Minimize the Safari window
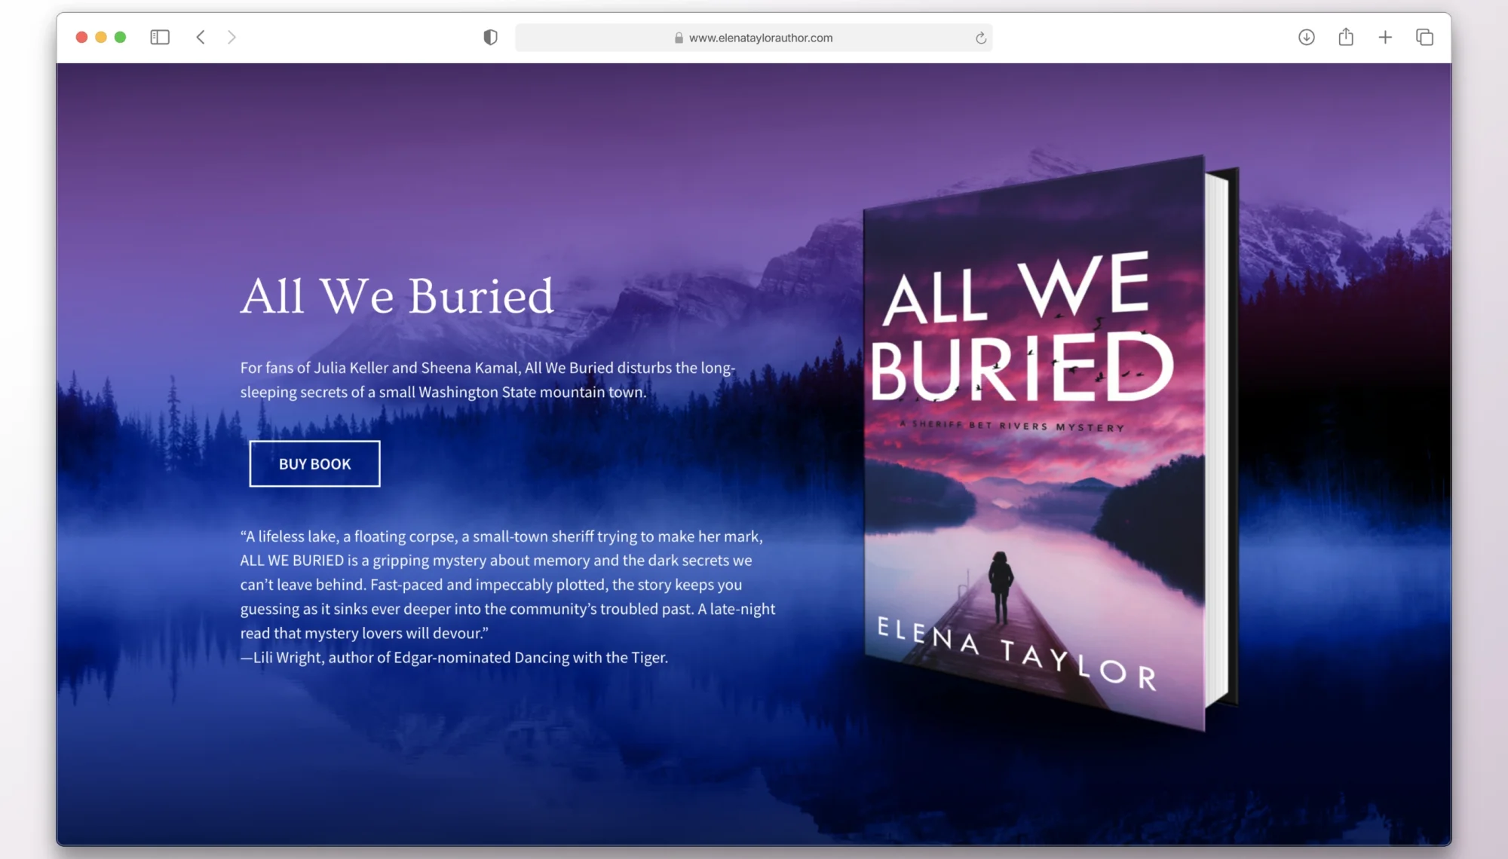Screen dimensions: 1508x859 point(101,37)
